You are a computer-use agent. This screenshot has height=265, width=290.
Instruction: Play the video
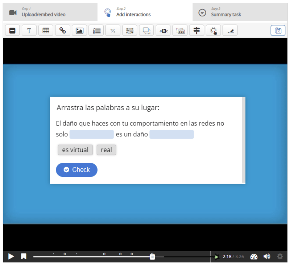11,256
